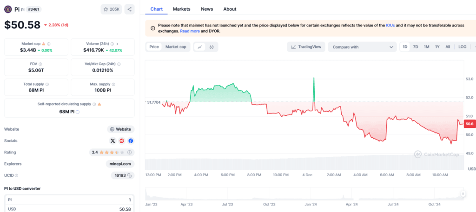
Task: Click the $5.06T FDV value
Action: pos(36,70)
